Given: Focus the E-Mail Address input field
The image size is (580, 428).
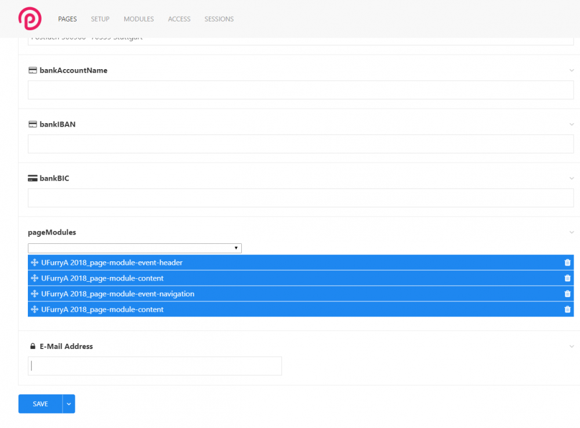Looking at the screenshot, I should coord(155,366).
